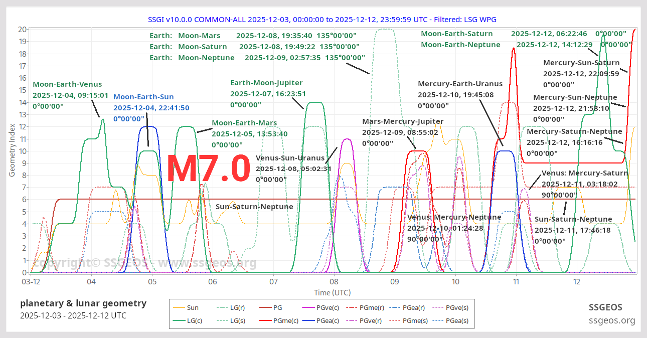This screenshot has height=338, width=647.
Task: Click the Time (UTC) axis label
Action: coord(332,292)
